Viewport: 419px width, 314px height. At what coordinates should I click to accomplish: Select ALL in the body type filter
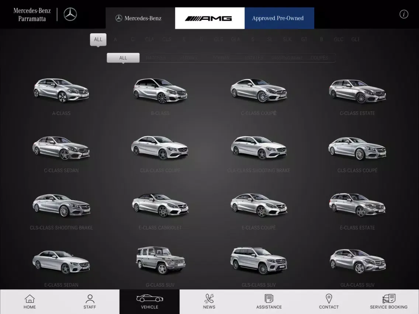[x=123, y=57]
